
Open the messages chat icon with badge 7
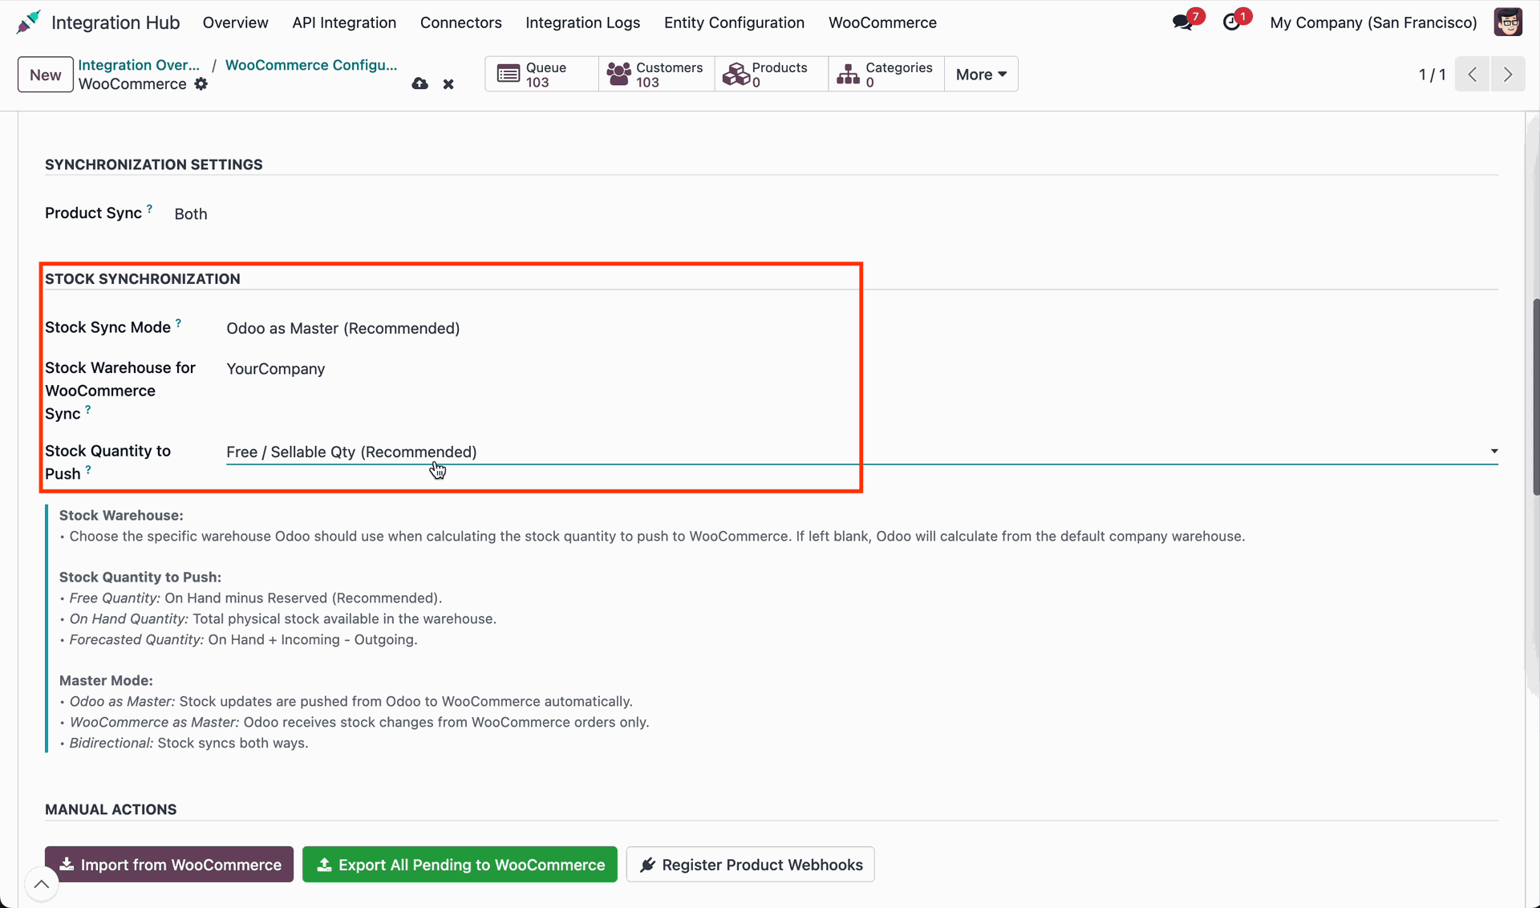point(1184,22)
